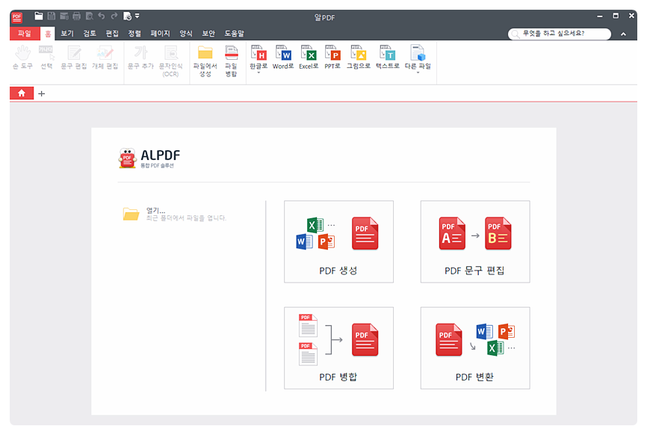Go to the 페이지 tab

click(x=160, y=34)
